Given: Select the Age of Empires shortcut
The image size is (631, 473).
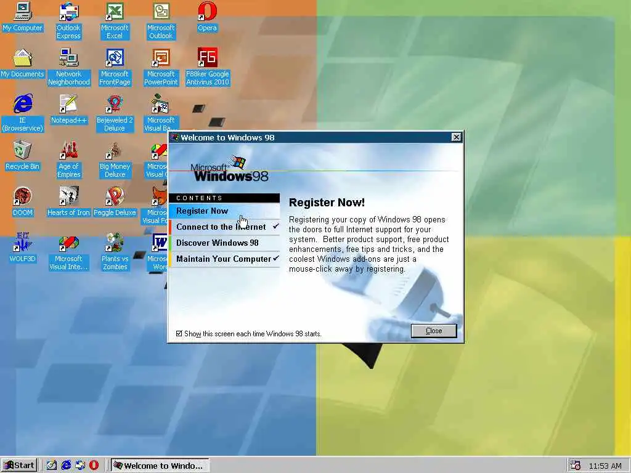Looking at the screenshot, I should (x=69, y=160).
